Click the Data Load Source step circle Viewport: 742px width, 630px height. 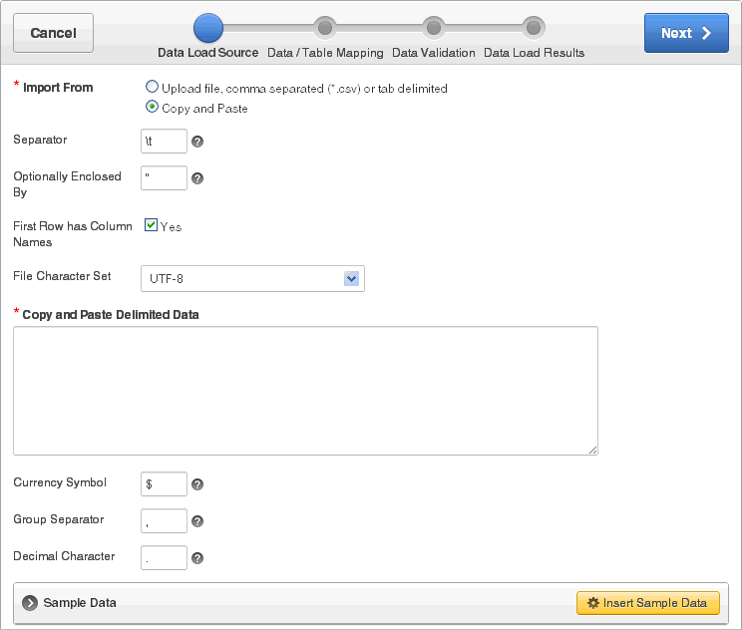pyautogui.click(x=208, y=28)
